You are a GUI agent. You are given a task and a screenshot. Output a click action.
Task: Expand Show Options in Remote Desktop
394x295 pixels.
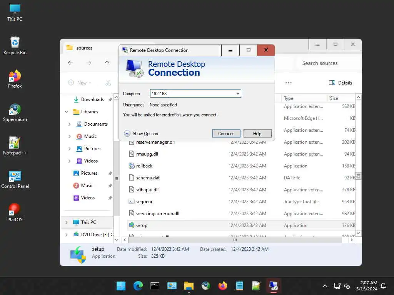click(141, 133)
